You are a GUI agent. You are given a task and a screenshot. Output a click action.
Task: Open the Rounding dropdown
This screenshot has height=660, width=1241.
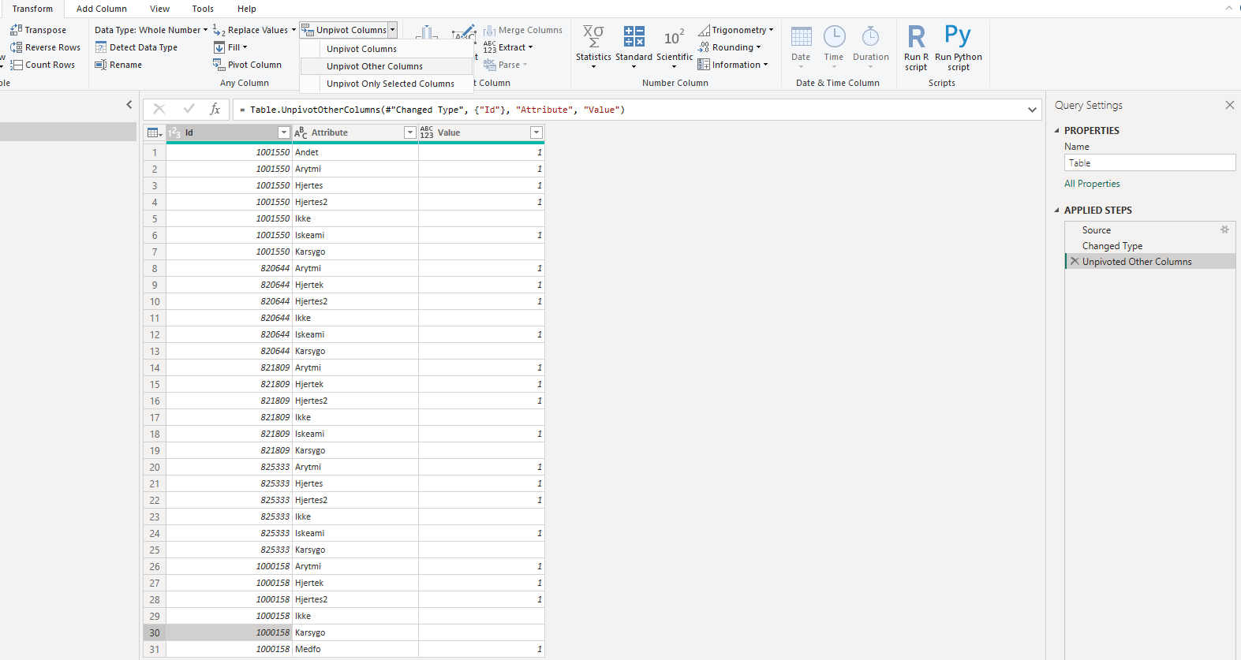[730, 47]
